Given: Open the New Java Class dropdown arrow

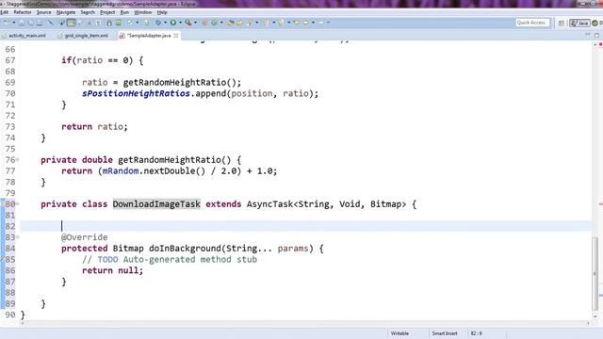Looking at the screenshot, I should click(x=221, y=23).
